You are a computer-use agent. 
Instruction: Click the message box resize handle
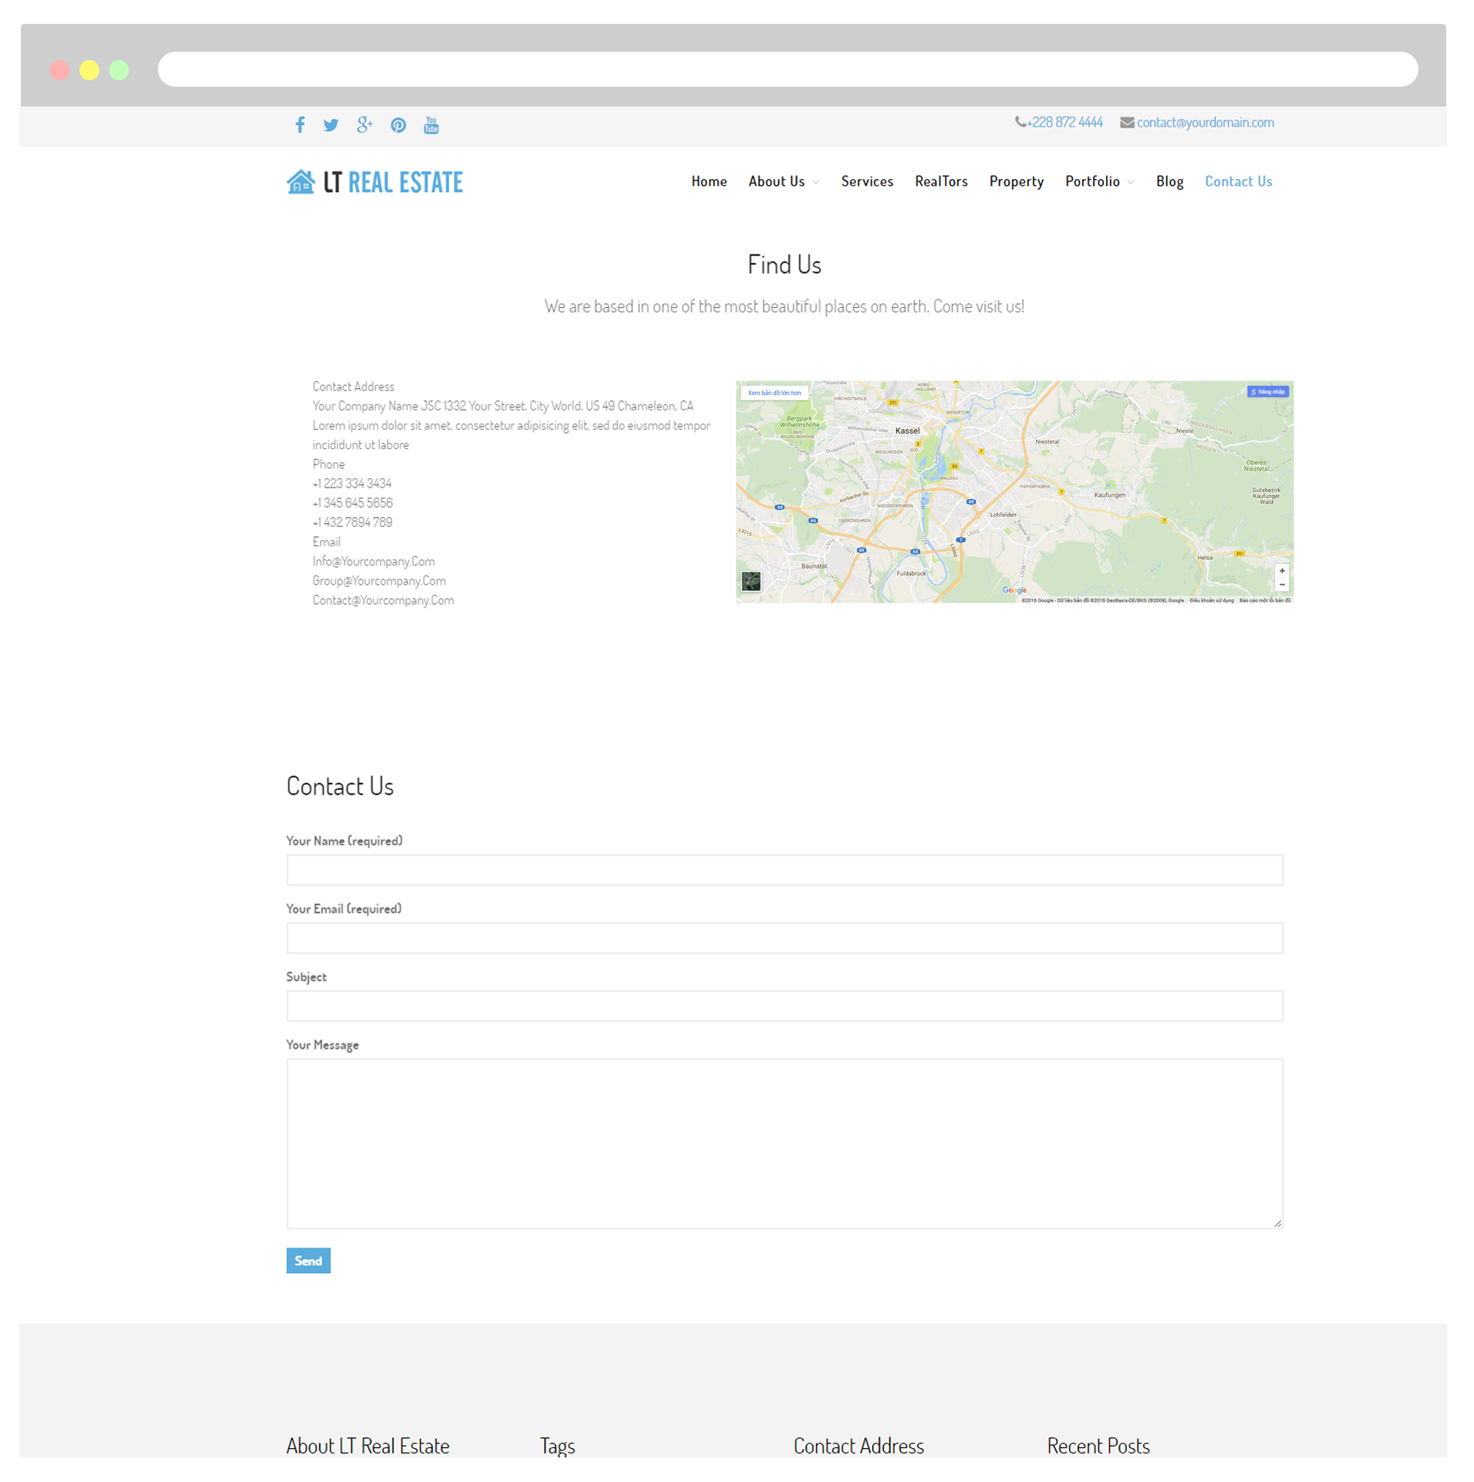coord(1278,1224)
